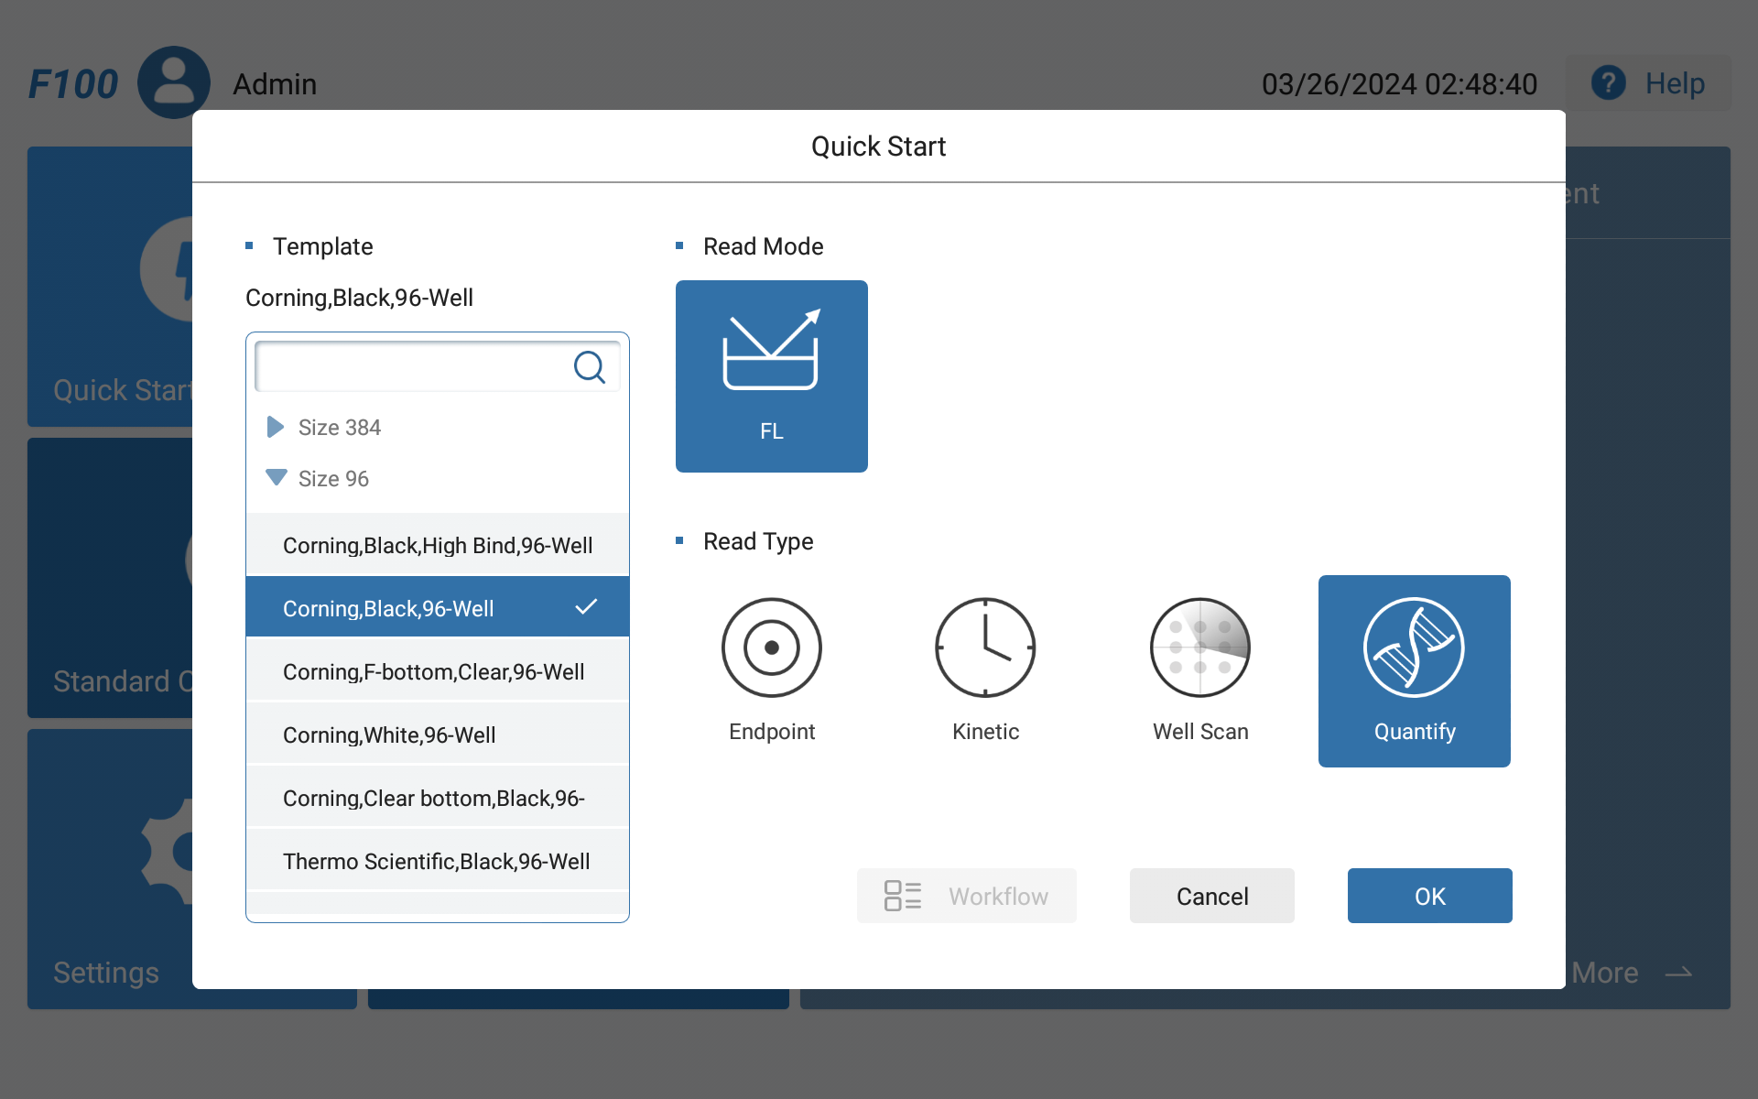The image size is (1758, 1099).
Task: Click the F100 logo
Action: [x=73, y=84]
